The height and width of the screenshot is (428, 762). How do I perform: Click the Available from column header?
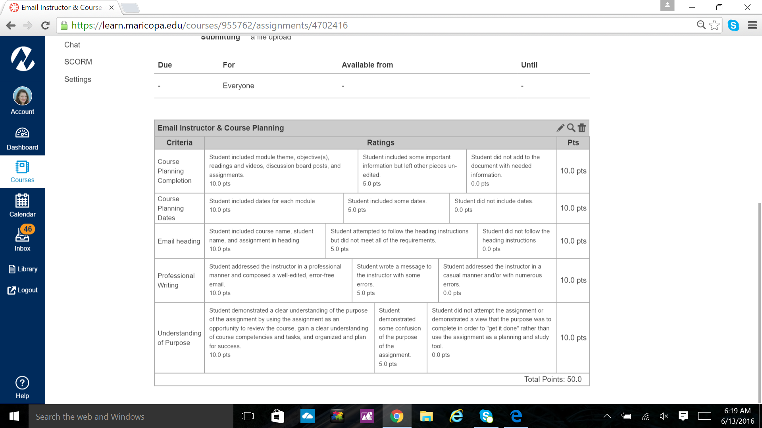coord(368,65)
